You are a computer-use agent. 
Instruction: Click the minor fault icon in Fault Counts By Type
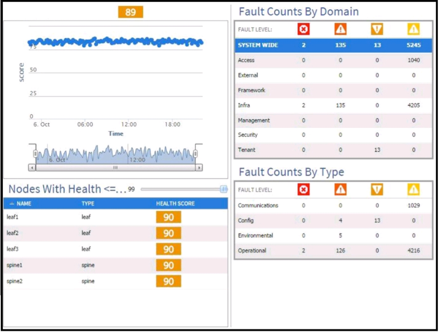point(377,189)
